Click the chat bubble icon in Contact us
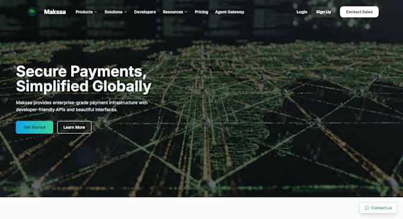This screenshot has height=219, width=403. pyautogui.click(x=367, y=208)
